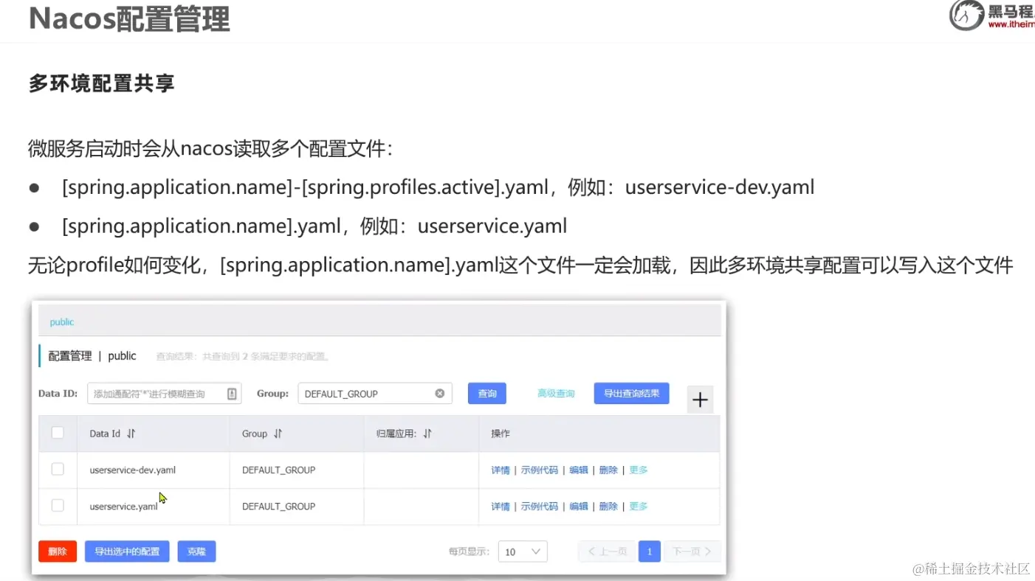1035x581 pixels.
Task: Click the 配置管理 | public heading
Action: pos(92,355)
